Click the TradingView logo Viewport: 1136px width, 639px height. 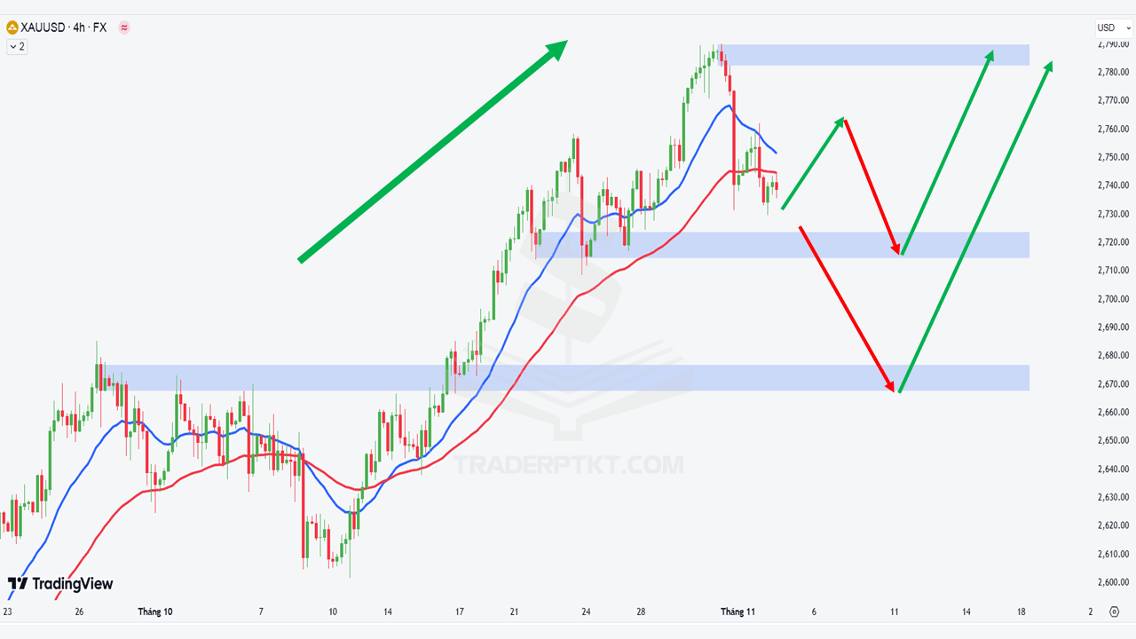[60, 583]
